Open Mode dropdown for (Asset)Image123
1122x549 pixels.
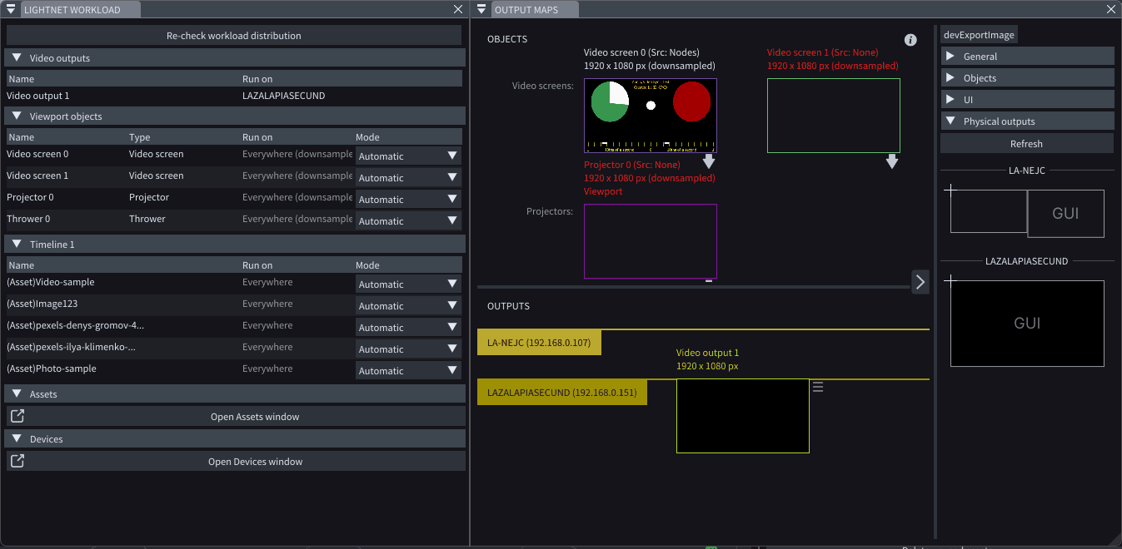pyautogui.click(x=408, y=305)
